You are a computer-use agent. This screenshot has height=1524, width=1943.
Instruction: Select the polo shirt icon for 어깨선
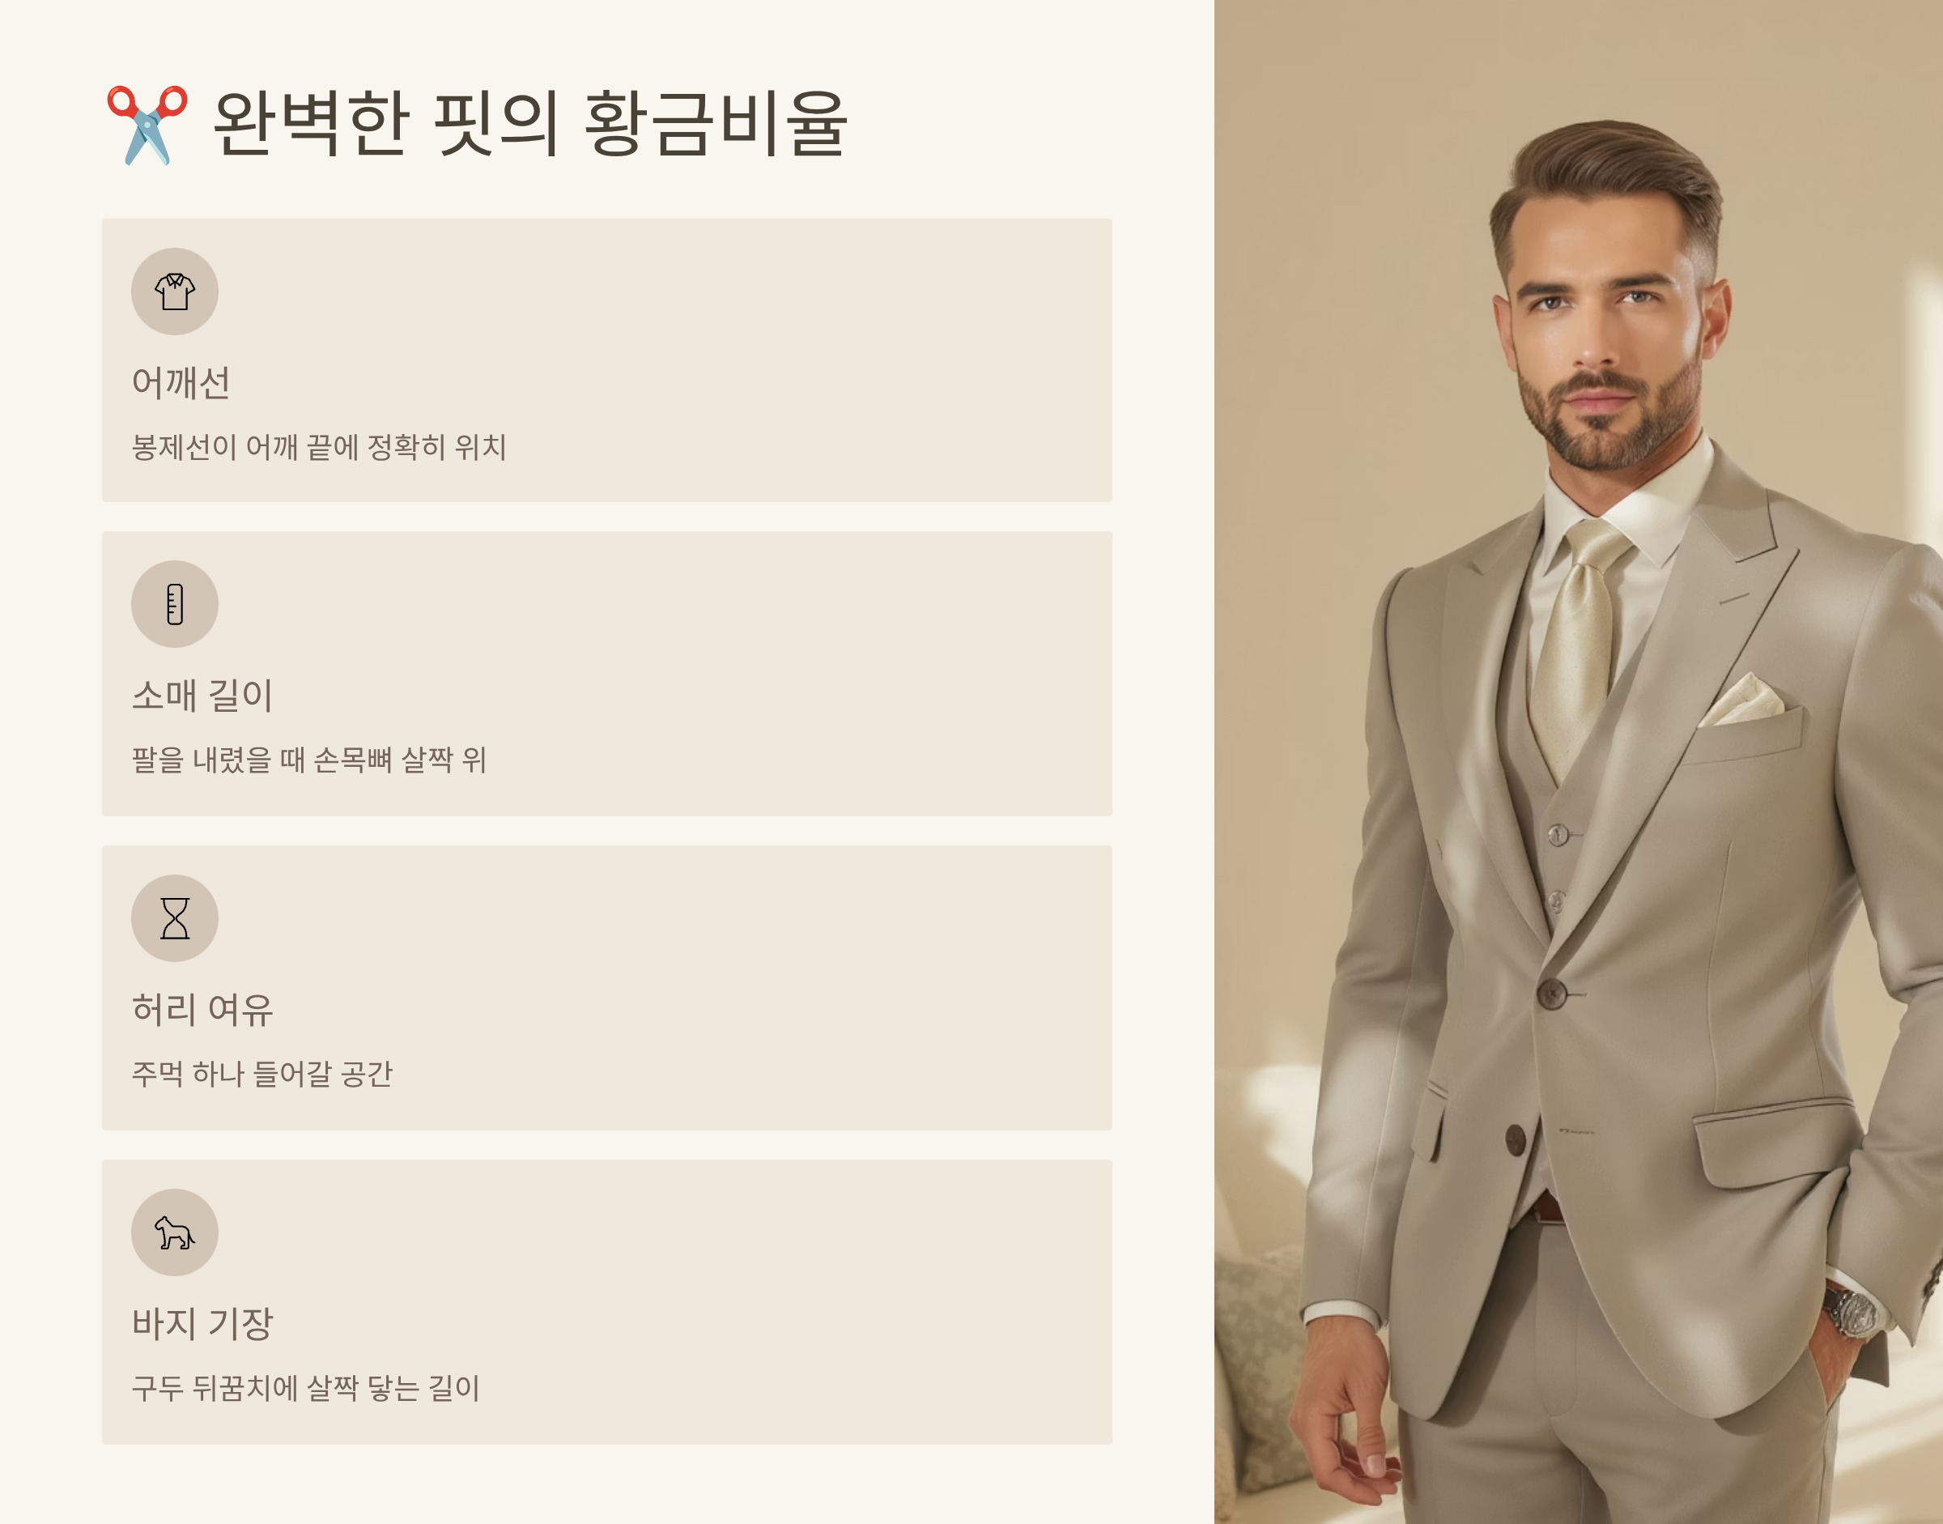coord(175,292)
